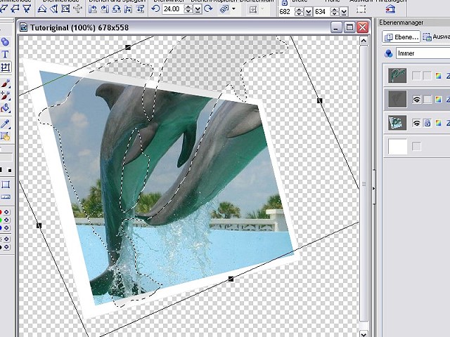The image size is (450, 337).
Task: Click the rectangle frame icon in the toolbox
Action: [x=6, y=184]
